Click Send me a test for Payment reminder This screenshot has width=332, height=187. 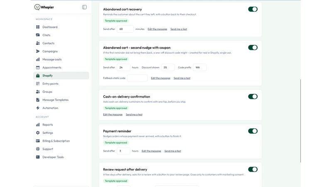click(x=173, y=151)
